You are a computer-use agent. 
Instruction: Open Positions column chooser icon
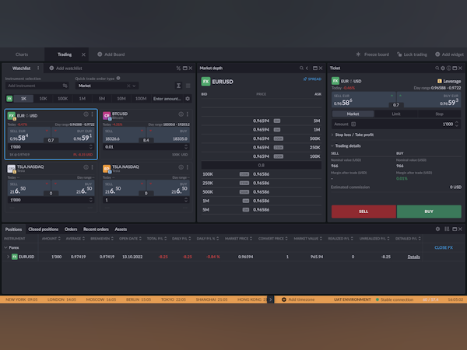point(447,229)
